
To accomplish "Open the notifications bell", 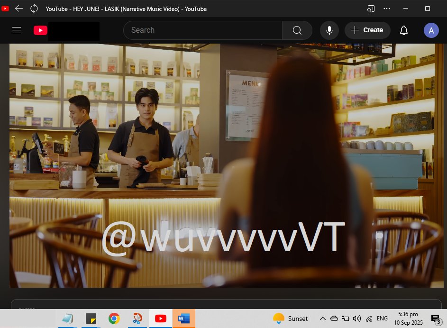I will tap(404, 30).
